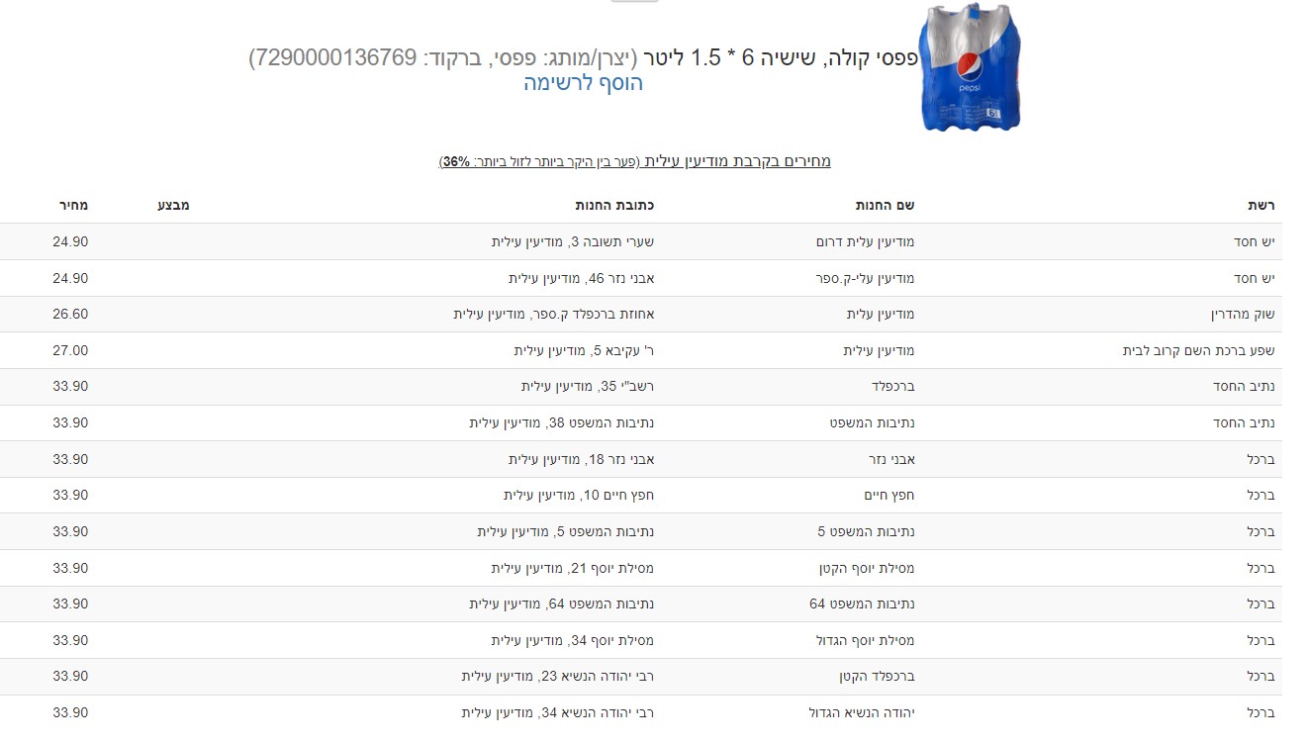
Task: Select store name 'חפץ חיים'
Action: click(x=888, y=496)
